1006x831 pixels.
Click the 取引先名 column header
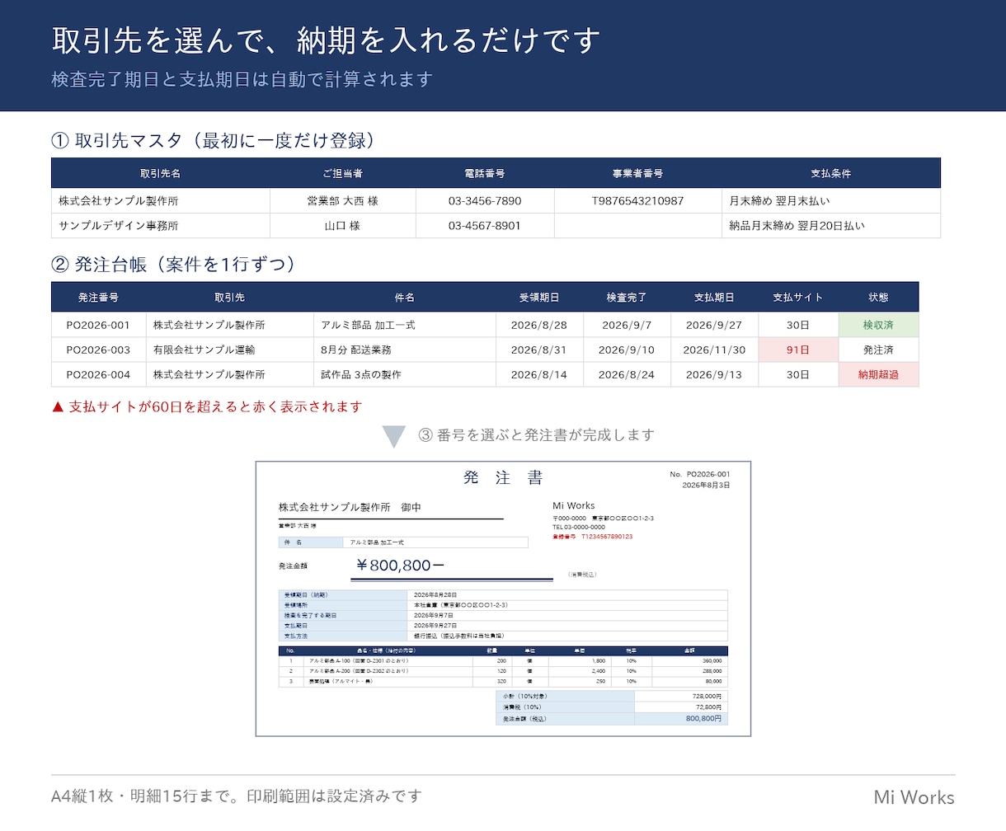[161, 173]
